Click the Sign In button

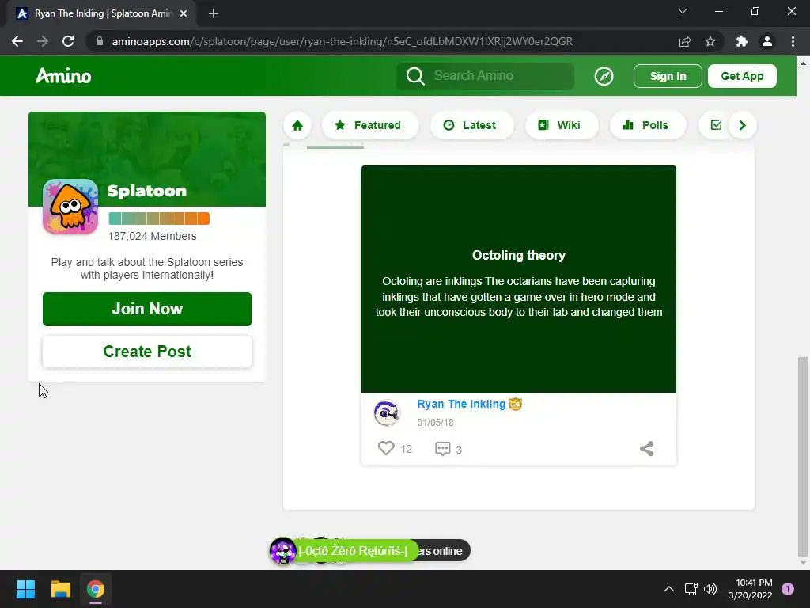tap(668, 76)
